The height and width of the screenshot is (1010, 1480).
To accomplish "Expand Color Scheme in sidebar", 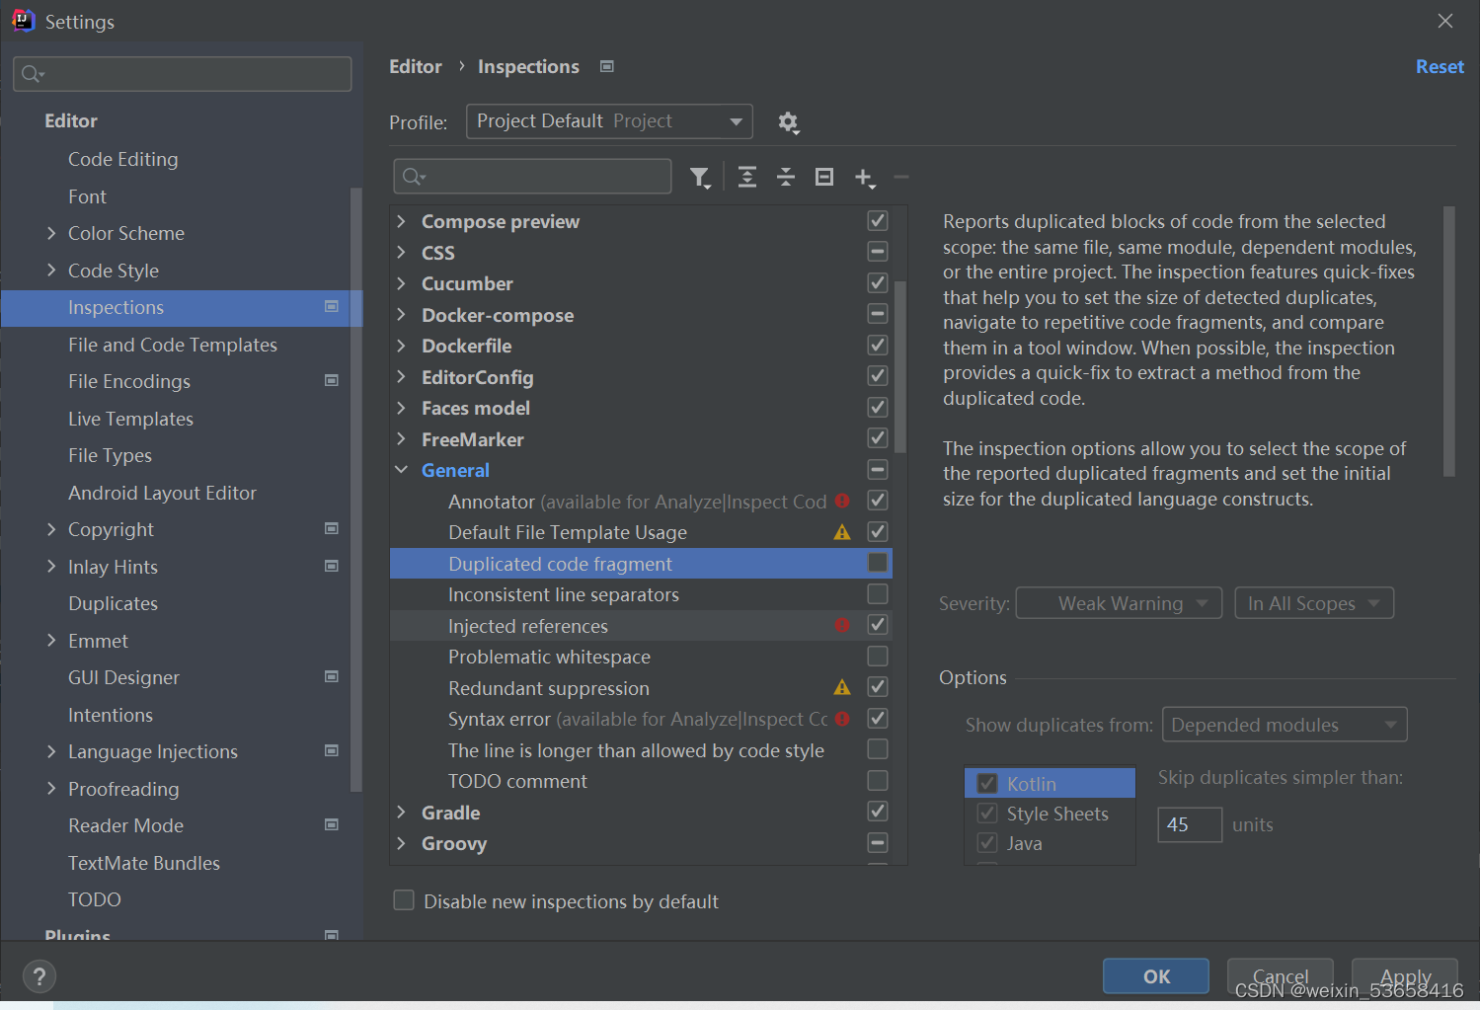I will pyautogui.click(x=51, y=233).
